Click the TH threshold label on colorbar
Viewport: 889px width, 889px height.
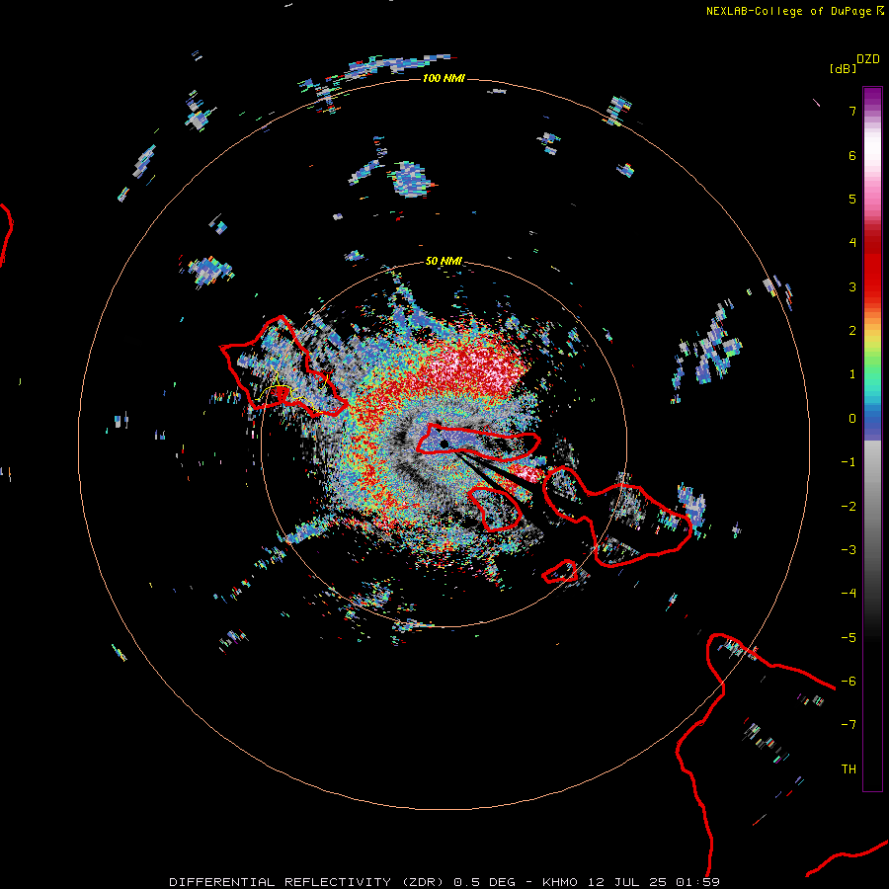(849, 769)
